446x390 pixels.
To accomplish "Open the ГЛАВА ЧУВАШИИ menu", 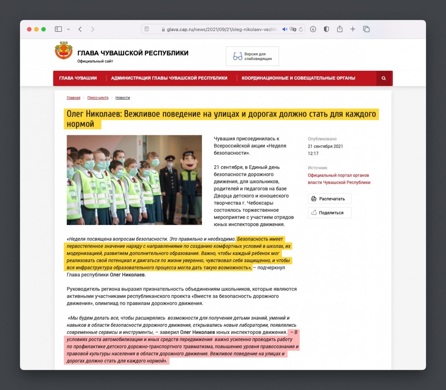I will [x=78, y=78].
